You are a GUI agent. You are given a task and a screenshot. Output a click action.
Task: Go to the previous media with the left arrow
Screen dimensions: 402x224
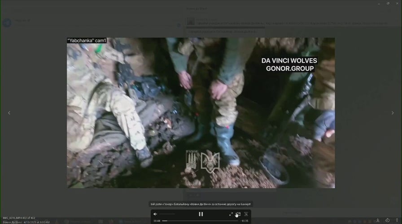click(x=9, y=112)
